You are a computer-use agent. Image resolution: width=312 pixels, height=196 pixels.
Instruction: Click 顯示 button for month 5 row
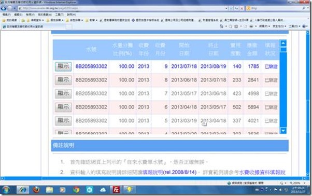tap(63, 121)
